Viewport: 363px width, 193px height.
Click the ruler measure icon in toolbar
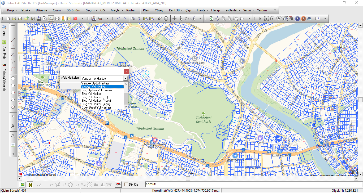[x=318, y=19]
